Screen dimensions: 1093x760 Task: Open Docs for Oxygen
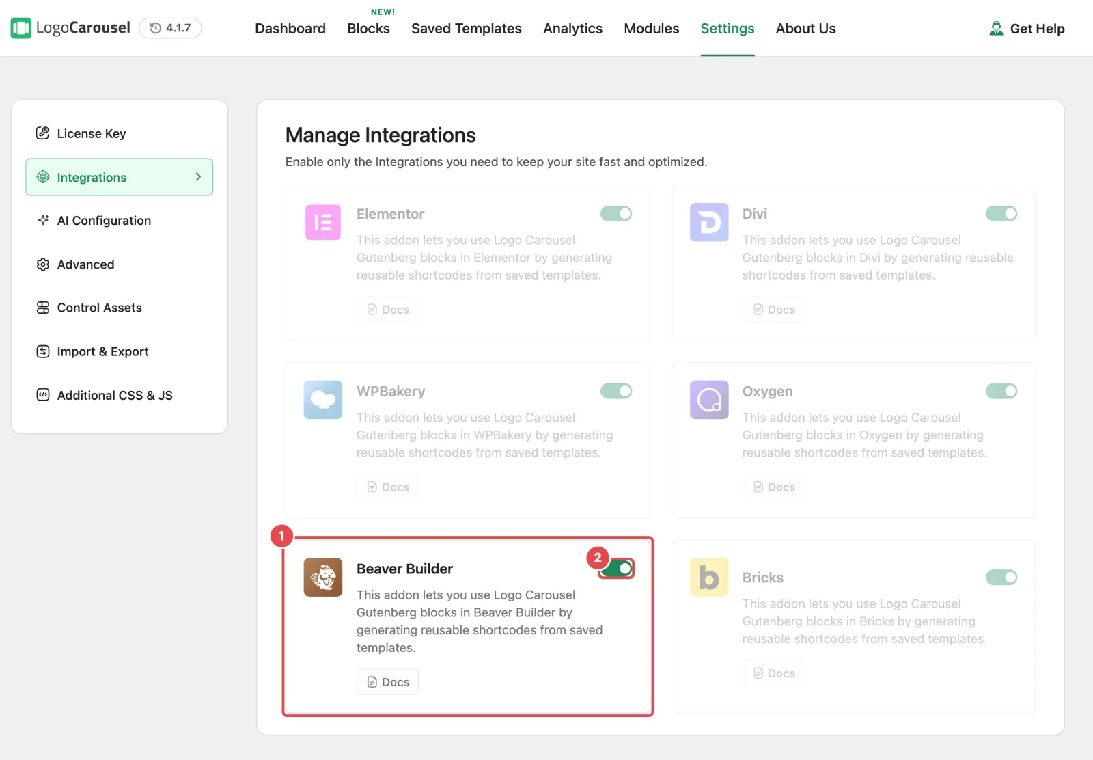click(773, 487)
